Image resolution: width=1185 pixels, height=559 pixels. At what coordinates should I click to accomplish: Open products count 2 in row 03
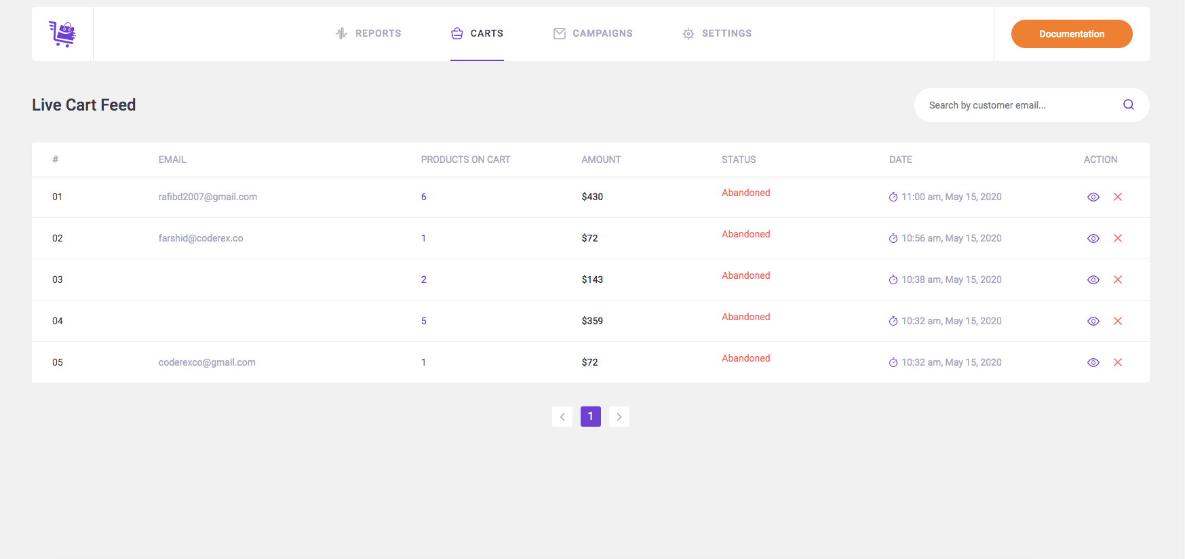[x=424, y=279]
